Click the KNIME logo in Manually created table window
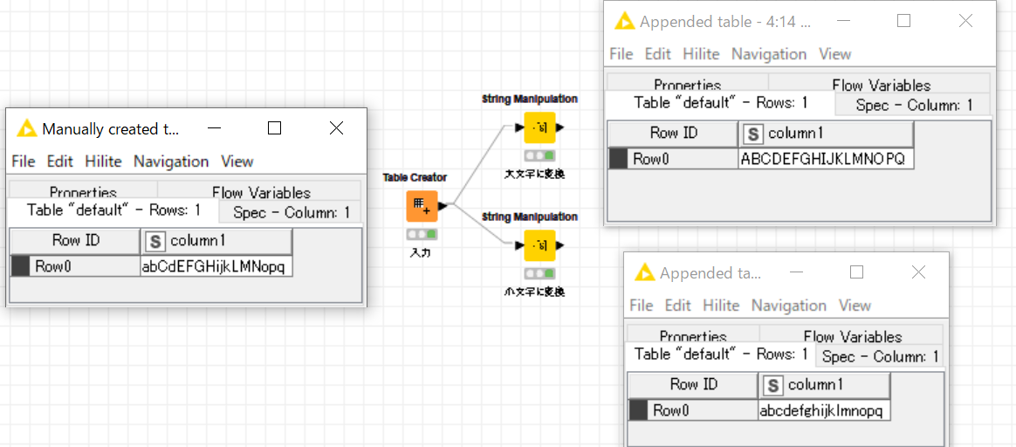This screenshot has width=1016, height=447. (26, 129)
